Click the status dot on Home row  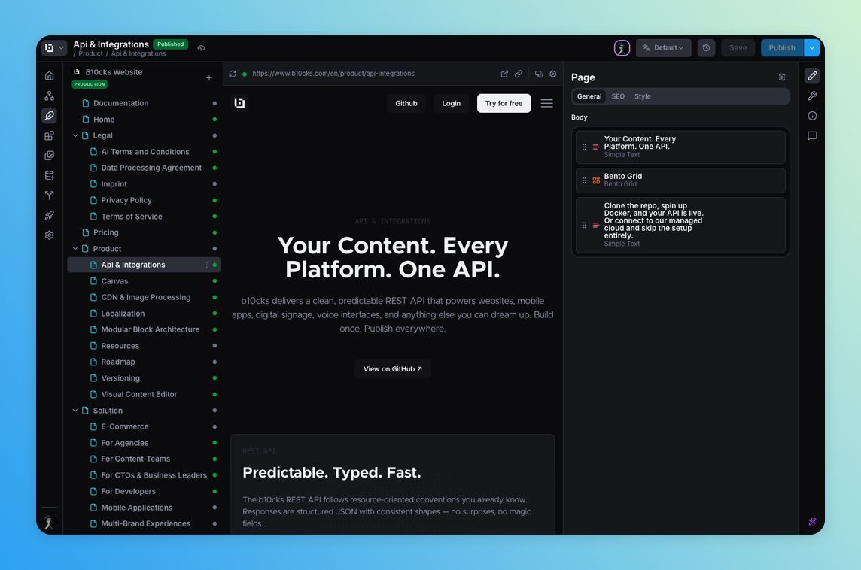pos(214,119)
